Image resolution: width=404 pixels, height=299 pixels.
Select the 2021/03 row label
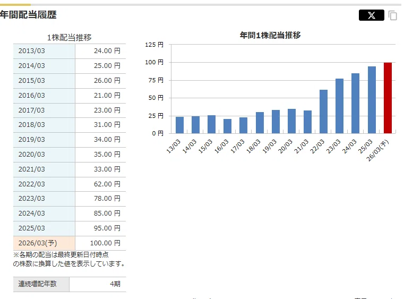tap(32, 169)
